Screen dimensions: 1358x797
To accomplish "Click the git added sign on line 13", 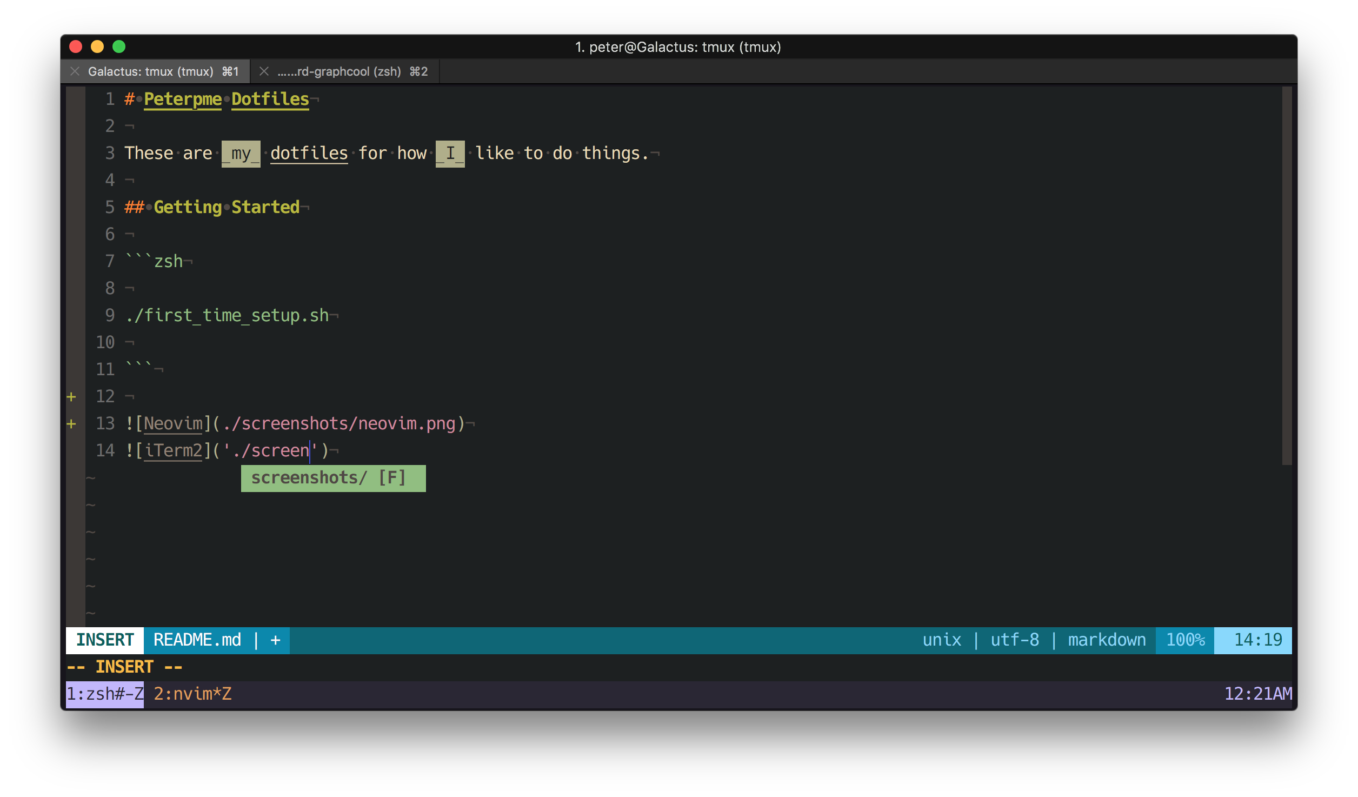I will click(x=71, y=424).
